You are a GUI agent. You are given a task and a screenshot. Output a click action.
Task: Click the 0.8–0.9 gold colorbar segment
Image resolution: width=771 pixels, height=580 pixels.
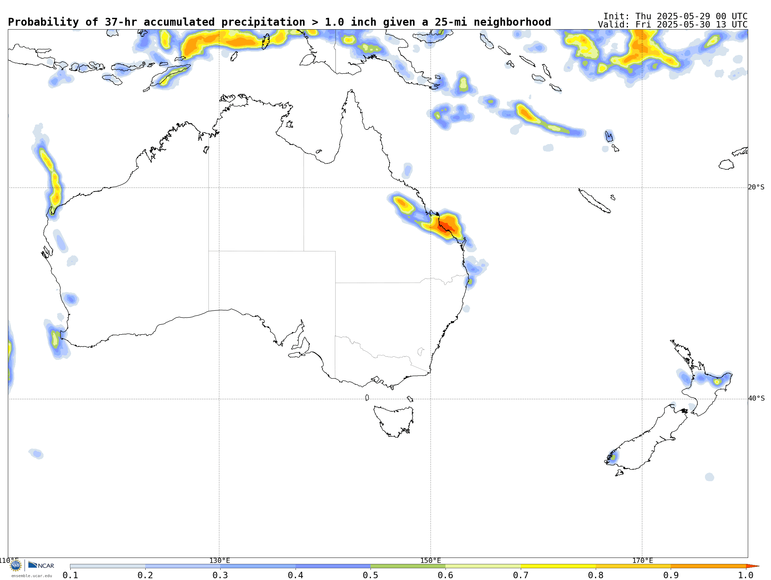click(633, 566)
